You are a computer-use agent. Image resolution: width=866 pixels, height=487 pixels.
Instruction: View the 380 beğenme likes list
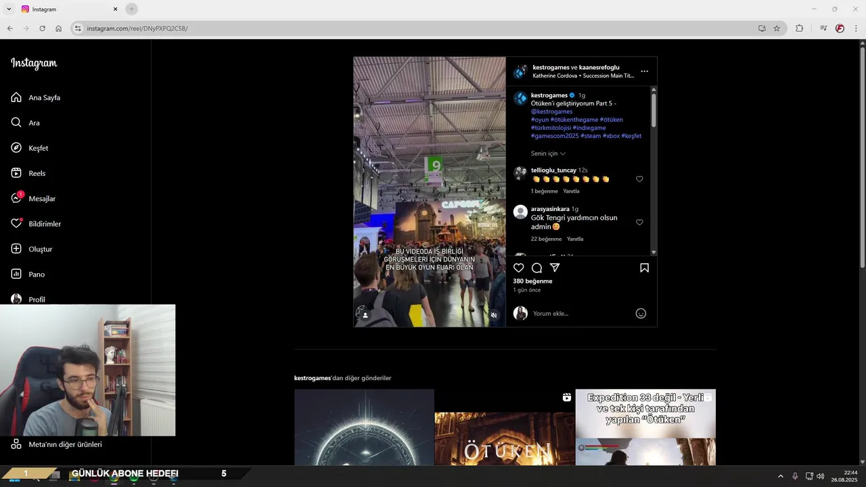point(532,281)
